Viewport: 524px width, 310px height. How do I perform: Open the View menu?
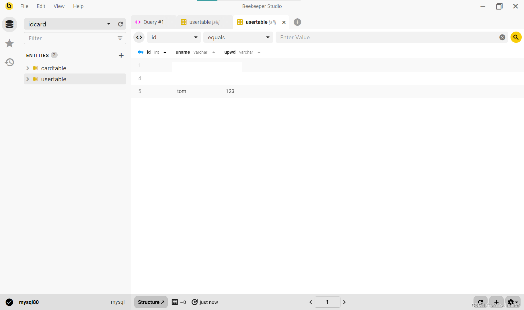[x=59, y=6]
